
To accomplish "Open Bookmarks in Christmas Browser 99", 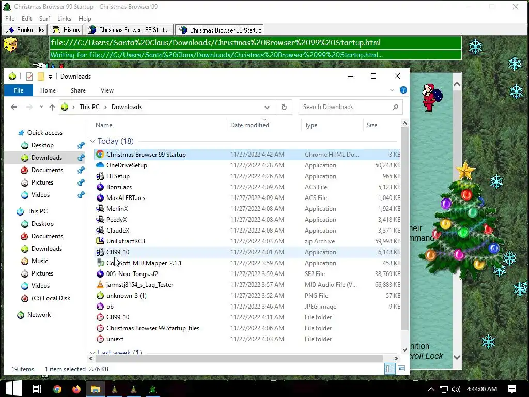I will click(25, 30).
